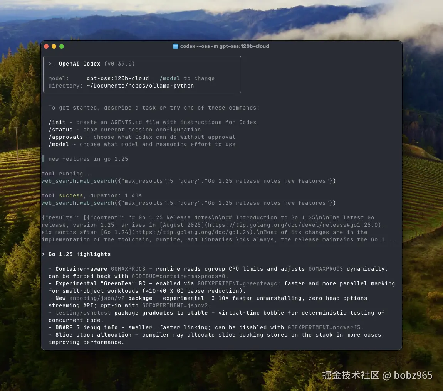Click the '/init' command line
The width and height of the screenshot is (443, 391).
pos(152,122)
